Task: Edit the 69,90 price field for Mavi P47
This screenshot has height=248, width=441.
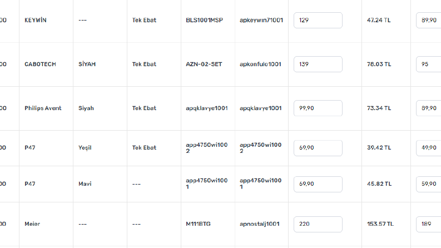Action: click(318, 184)
